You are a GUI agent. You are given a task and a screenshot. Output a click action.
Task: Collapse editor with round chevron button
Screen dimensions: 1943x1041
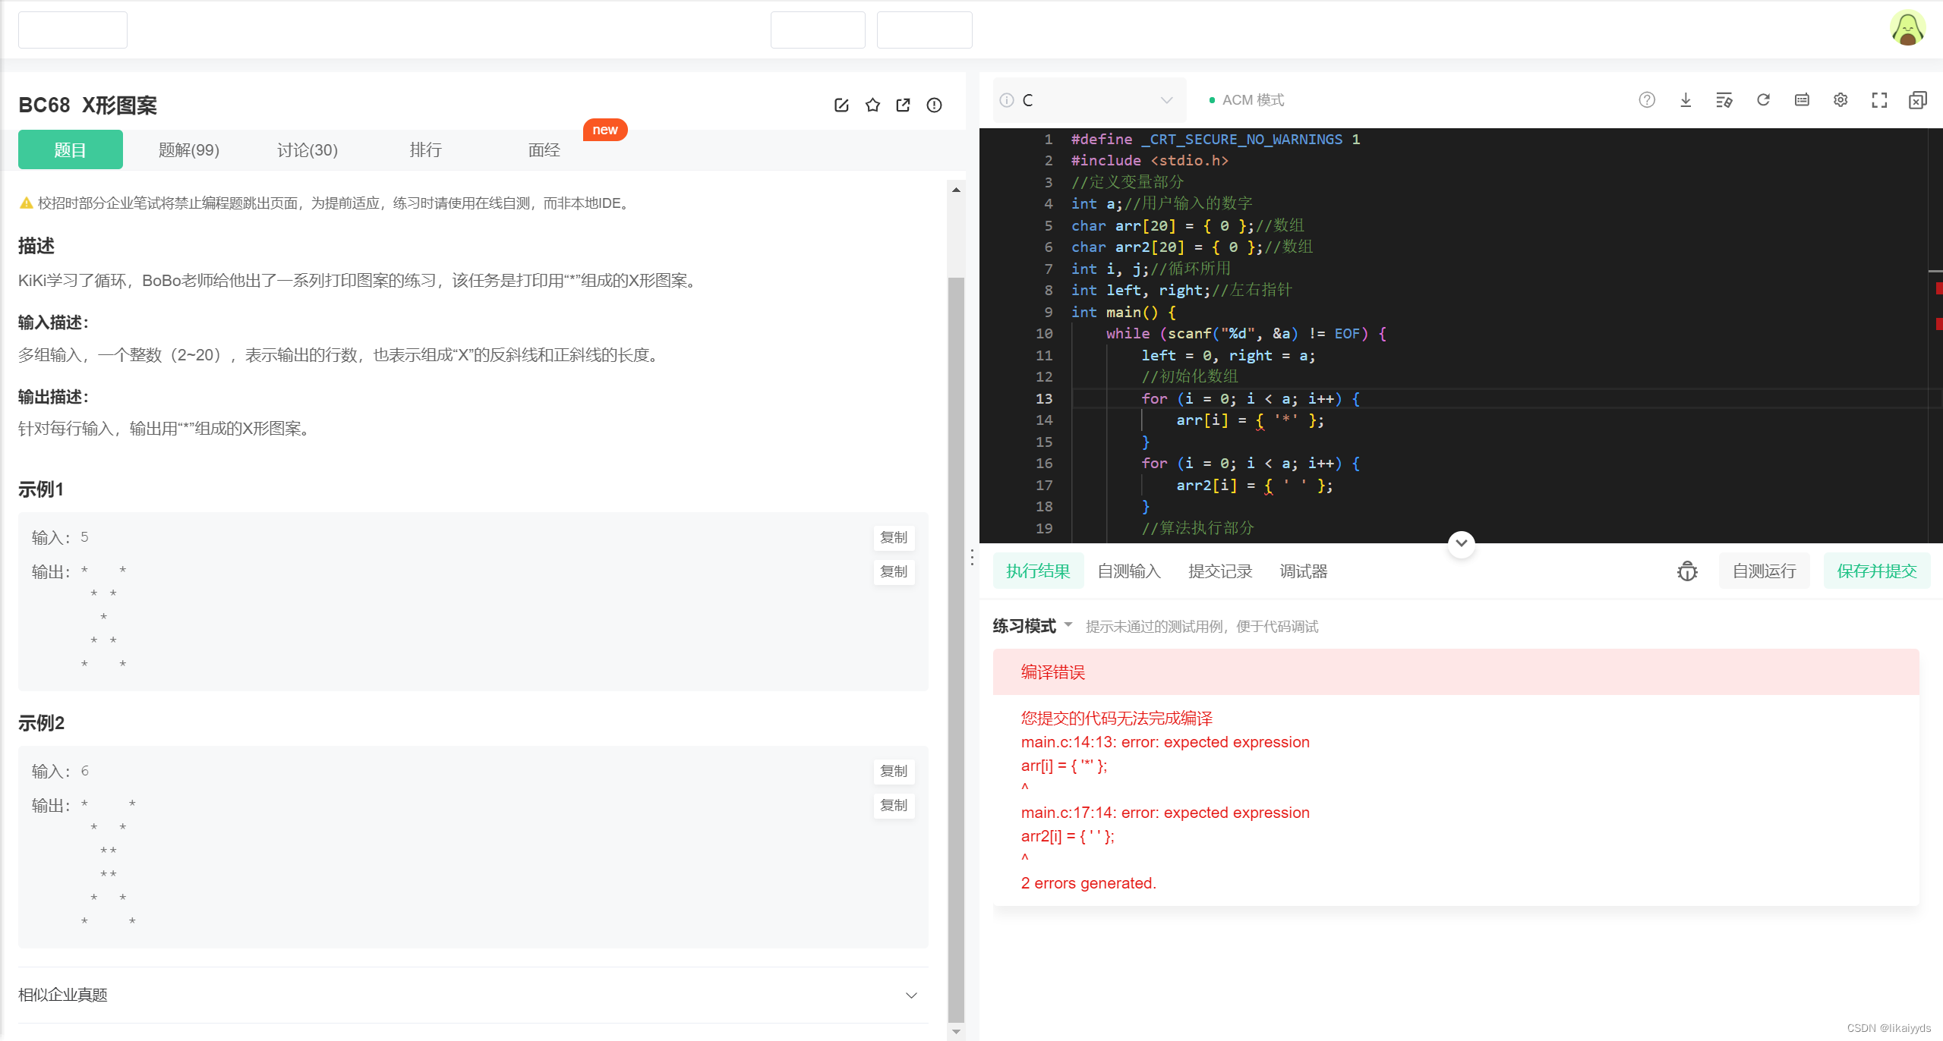coord(1461,543)
